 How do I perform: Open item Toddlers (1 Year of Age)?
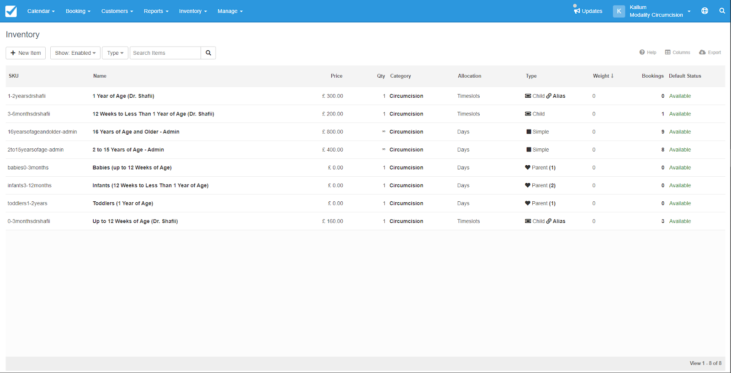[x=123, y=203]
